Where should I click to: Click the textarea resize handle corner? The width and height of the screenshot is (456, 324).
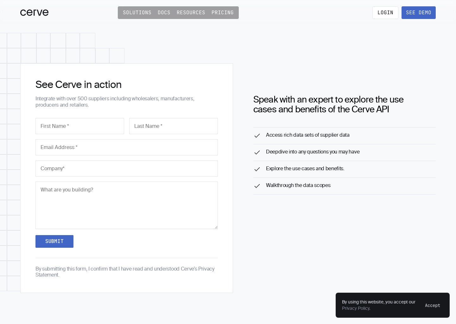216,227
